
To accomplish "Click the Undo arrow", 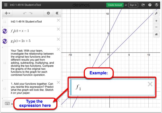I will tap(25, 13).
